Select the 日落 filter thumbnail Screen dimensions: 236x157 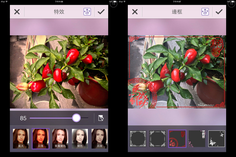click(x=40, y=139)
